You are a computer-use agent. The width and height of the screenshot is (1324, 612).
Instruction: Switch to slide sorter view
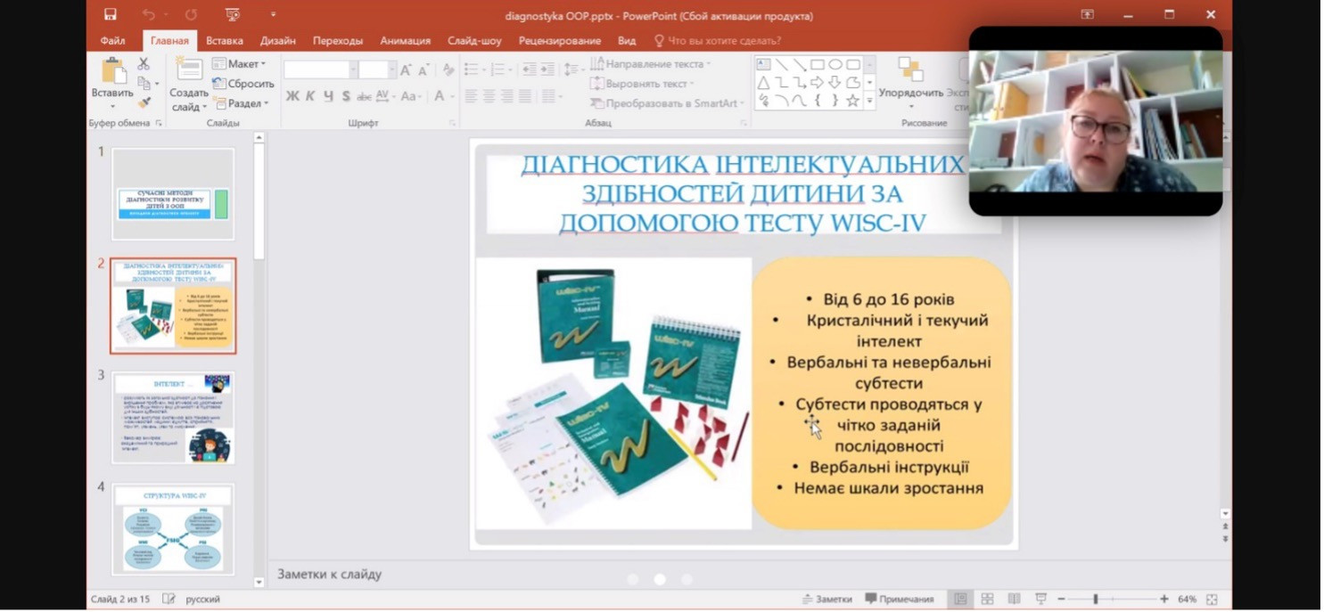coord(987,600)
